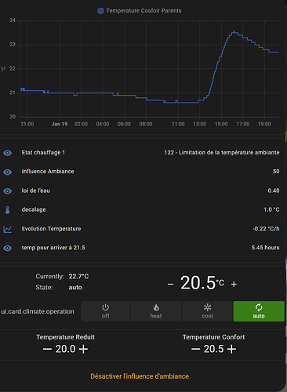Raise Temperature Confort with plus button
Image resolution: width=287 pixels, height=392 pixels.
coord(231,349)
